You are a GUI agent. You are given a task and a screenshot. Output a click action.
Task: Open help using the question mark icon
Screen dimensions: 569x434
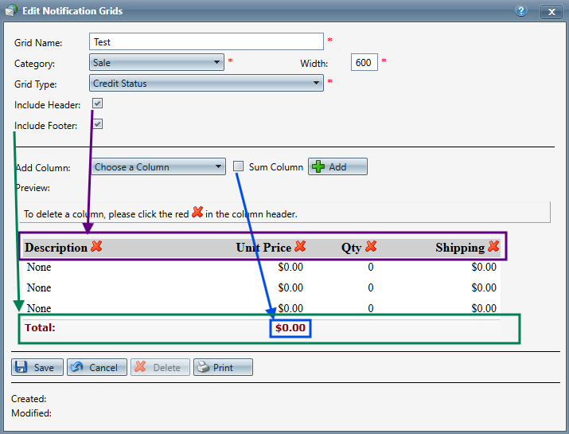521,10
